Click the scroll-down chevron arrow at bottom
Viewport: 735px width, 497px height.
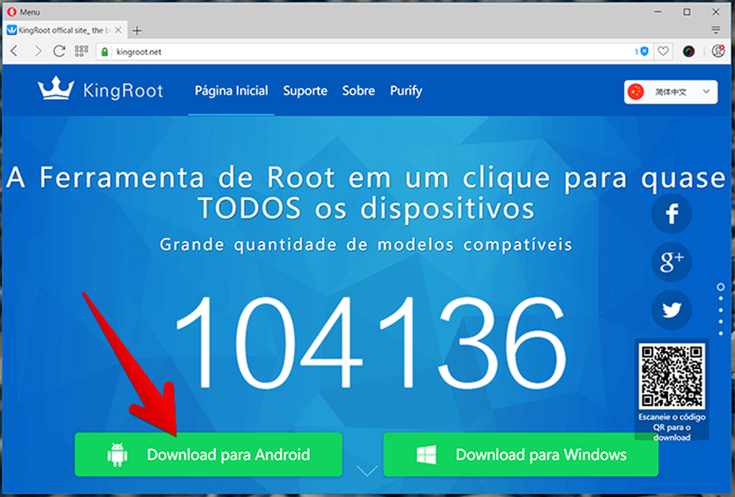pyautogui.click(x=367, y=471)
